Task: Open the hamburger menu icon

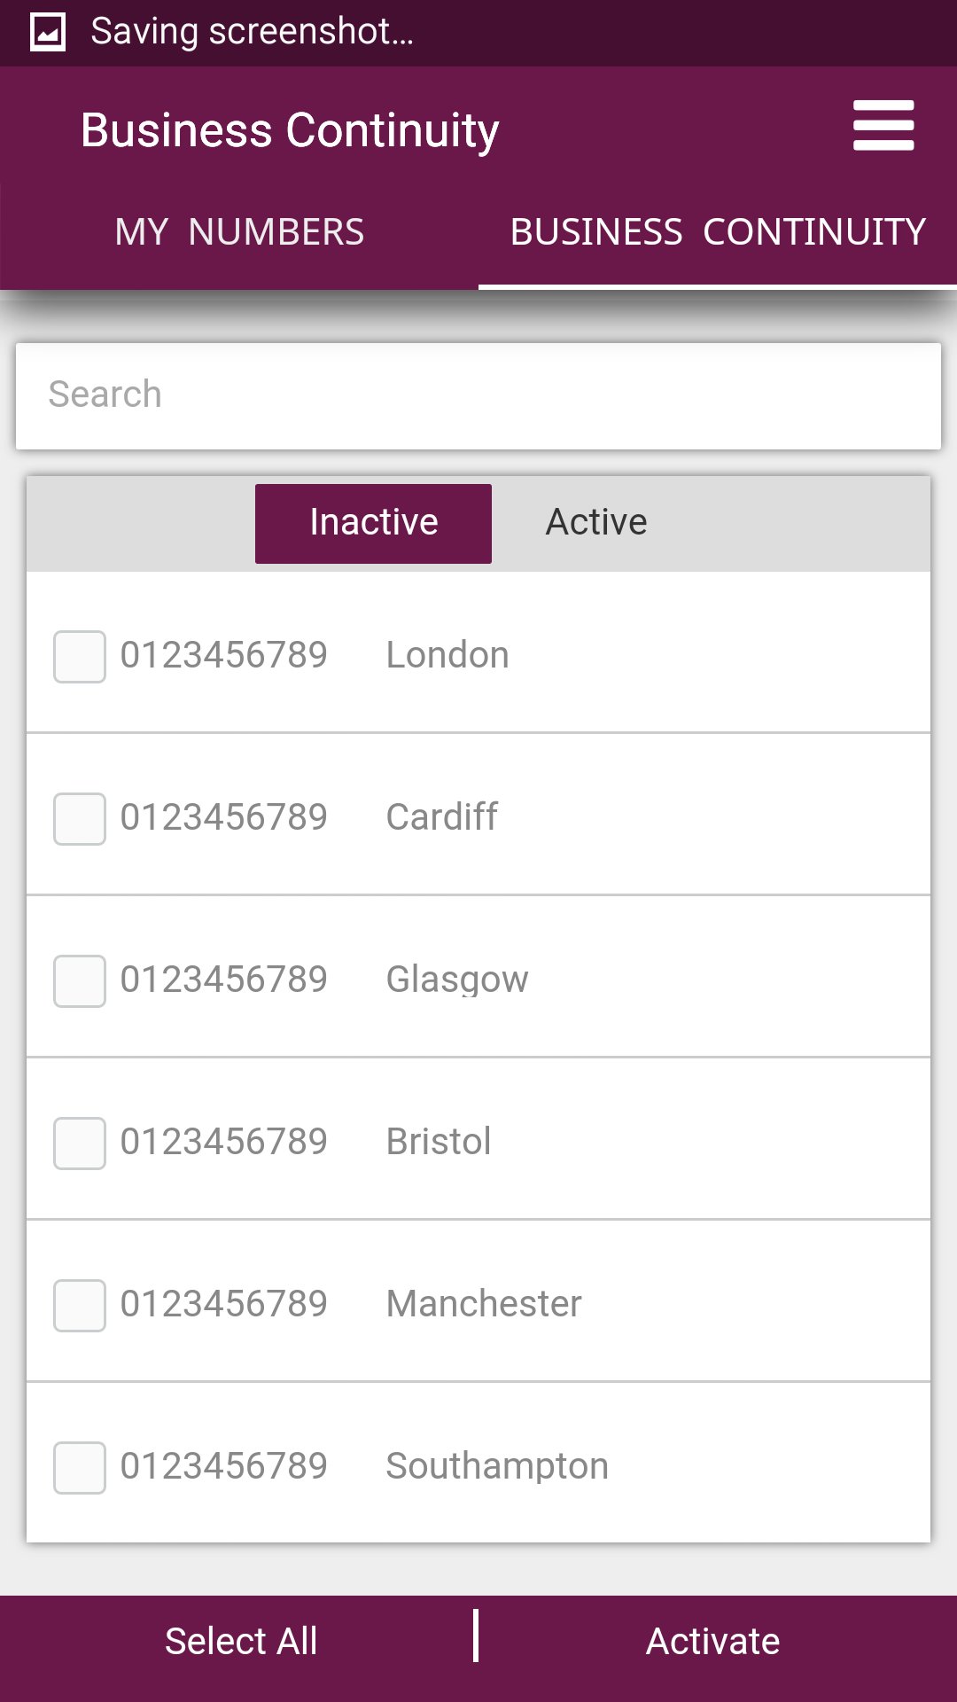Action: tap(883, 125)
